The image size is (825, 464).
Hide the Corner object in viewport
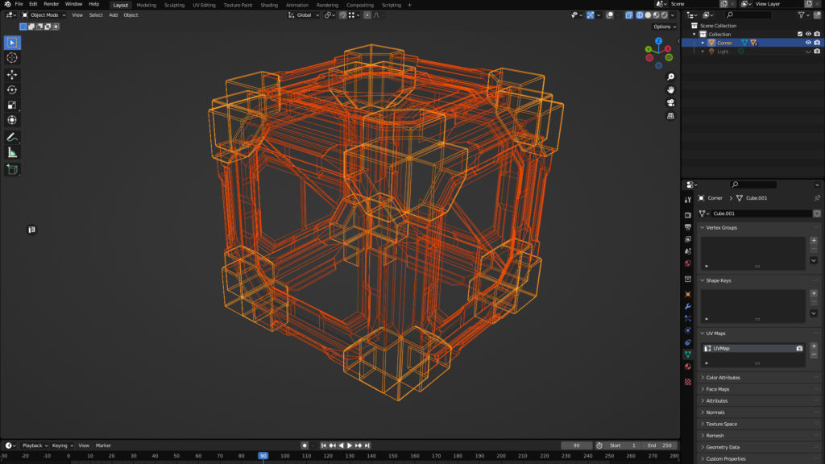[x=808, y=43]
